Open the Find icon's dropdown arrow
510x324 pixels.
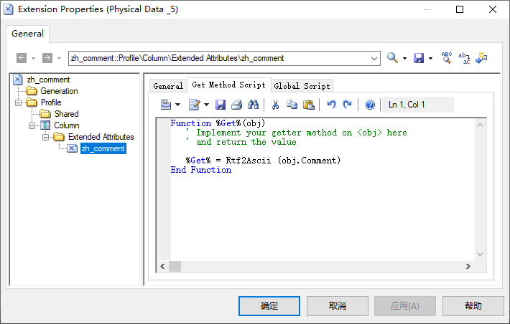point(404,59)
